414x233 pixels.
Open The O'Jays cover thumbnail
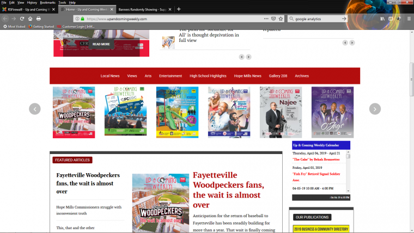tap(333, 112)
